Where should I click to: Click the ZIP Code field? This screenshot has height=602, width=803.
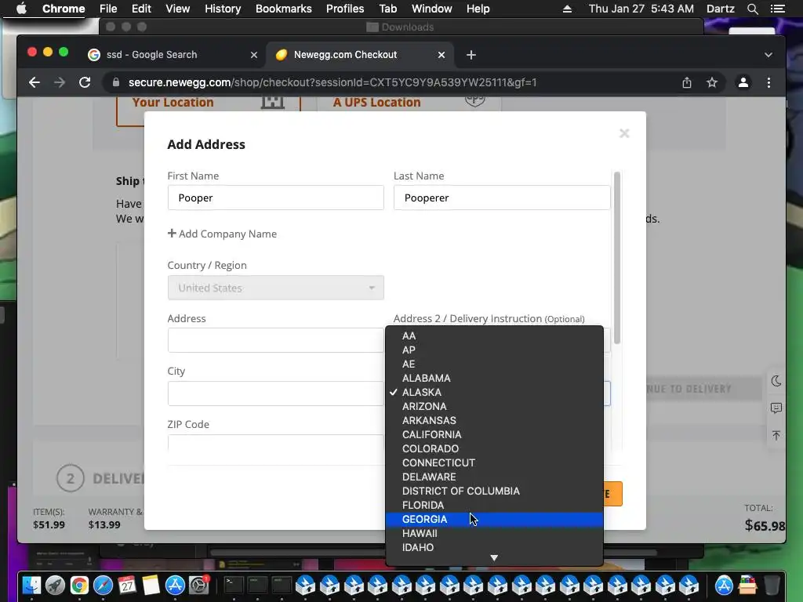[275, 444]
